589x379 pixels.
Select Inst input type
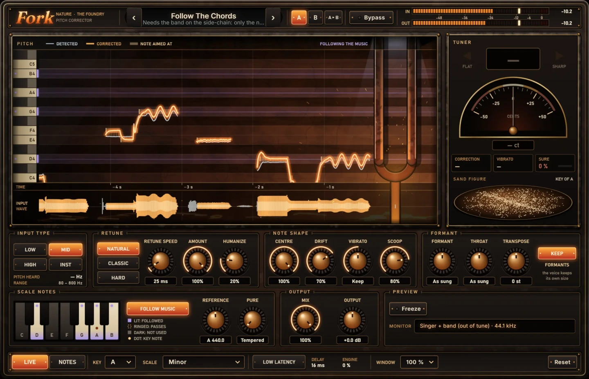tap(65, 265)
